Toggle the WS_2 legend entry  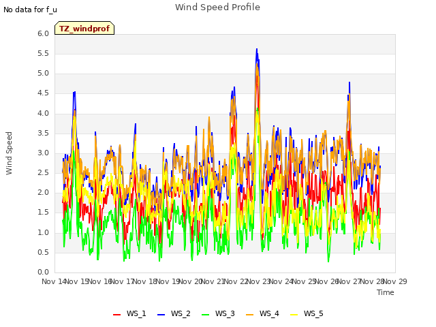tap(174, 313)
